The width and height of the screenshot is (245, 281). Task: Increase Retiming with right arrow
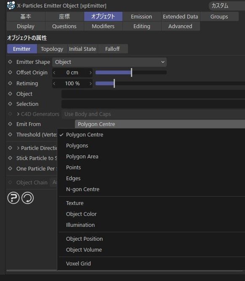[x=91, y=84]
